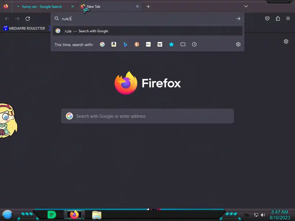Search this time with Bing

(125, 44)
